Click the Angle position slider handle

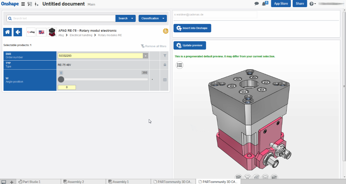tap(61, 79)
